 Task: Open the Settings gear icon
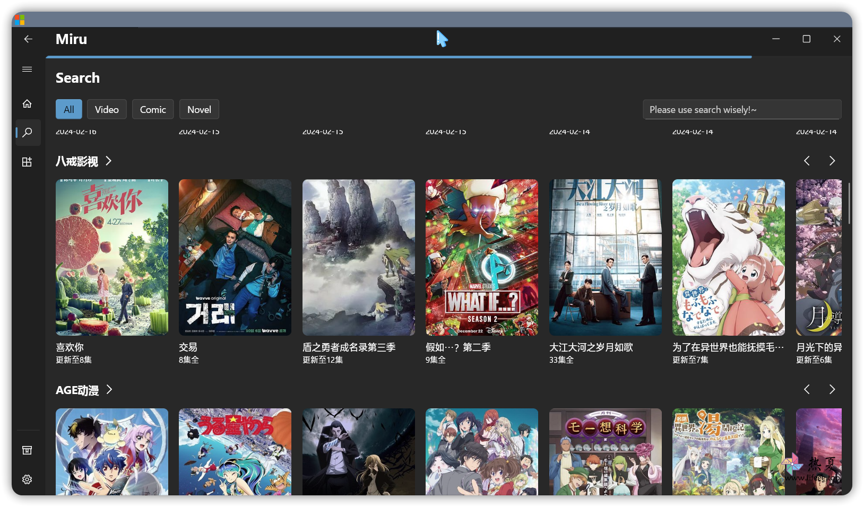point(27,479)
